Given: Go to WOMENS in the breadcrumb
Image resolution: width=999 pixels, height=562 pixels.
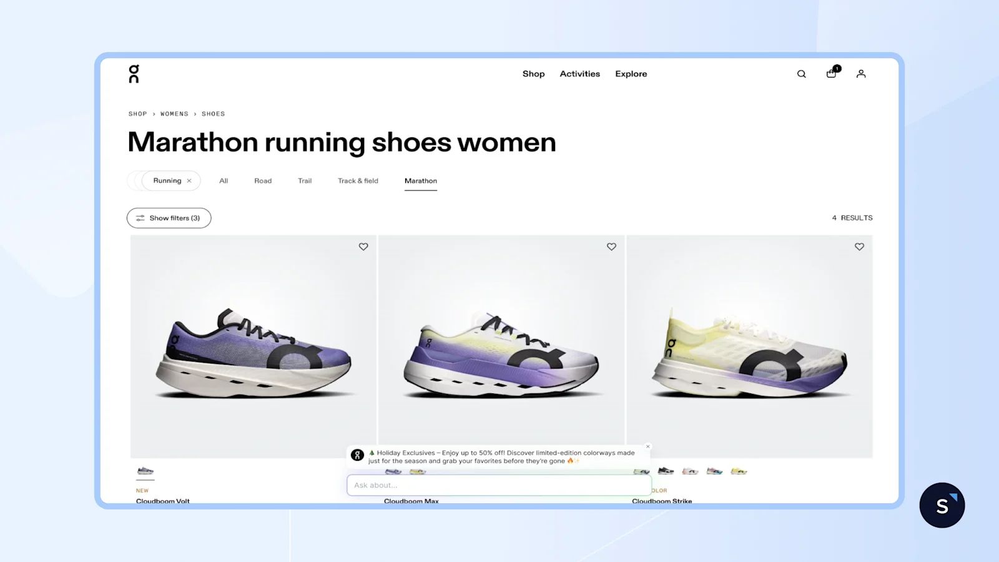Looking at the screenshot, I should [x=174, y=114].
